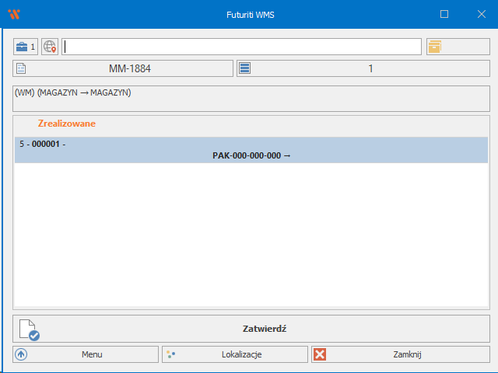The height and width of the screenshot is (373, 498).
Task: Click the document checkmark icon on Zatwierdź
Action: (29, 329)
